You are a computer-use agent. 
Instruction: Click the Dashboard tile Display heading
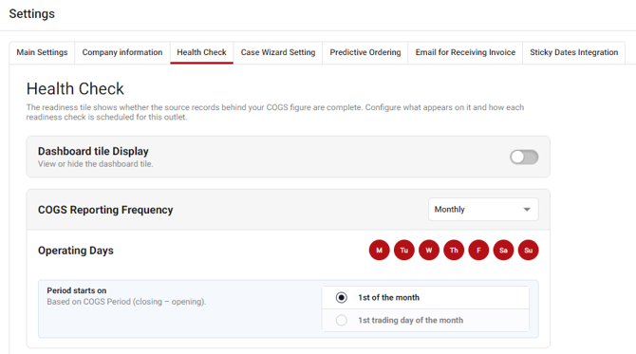tap(93, 151)
